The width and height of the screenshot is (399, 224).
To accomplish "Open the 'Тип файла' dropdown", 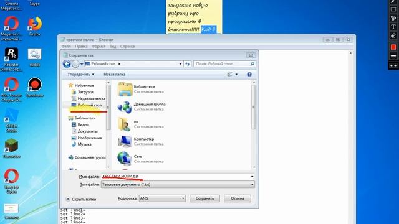I will tap(178, 184).
